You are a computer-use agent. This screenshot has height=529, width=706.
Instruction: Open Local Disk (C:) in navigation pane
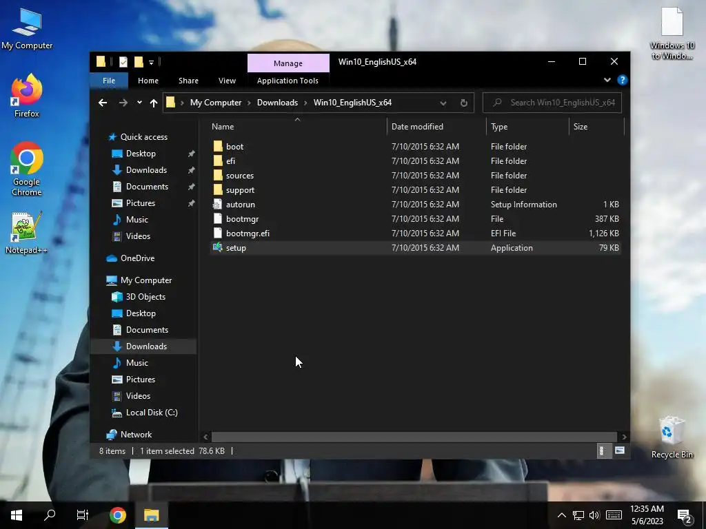(x=152, y=412)
